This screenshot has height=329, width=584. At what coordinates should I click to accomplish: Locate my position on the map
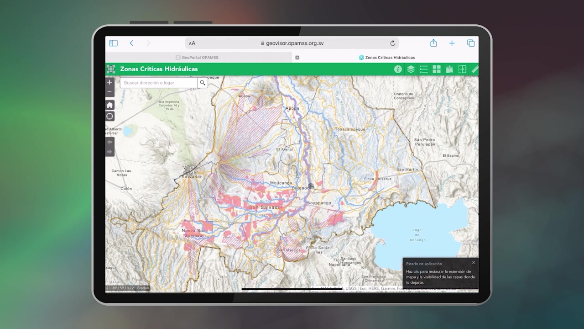pyautogui.click(x=109, y=116)
